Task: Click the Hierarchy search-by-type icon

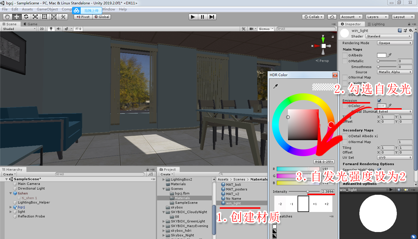Action: pos(151,174)
